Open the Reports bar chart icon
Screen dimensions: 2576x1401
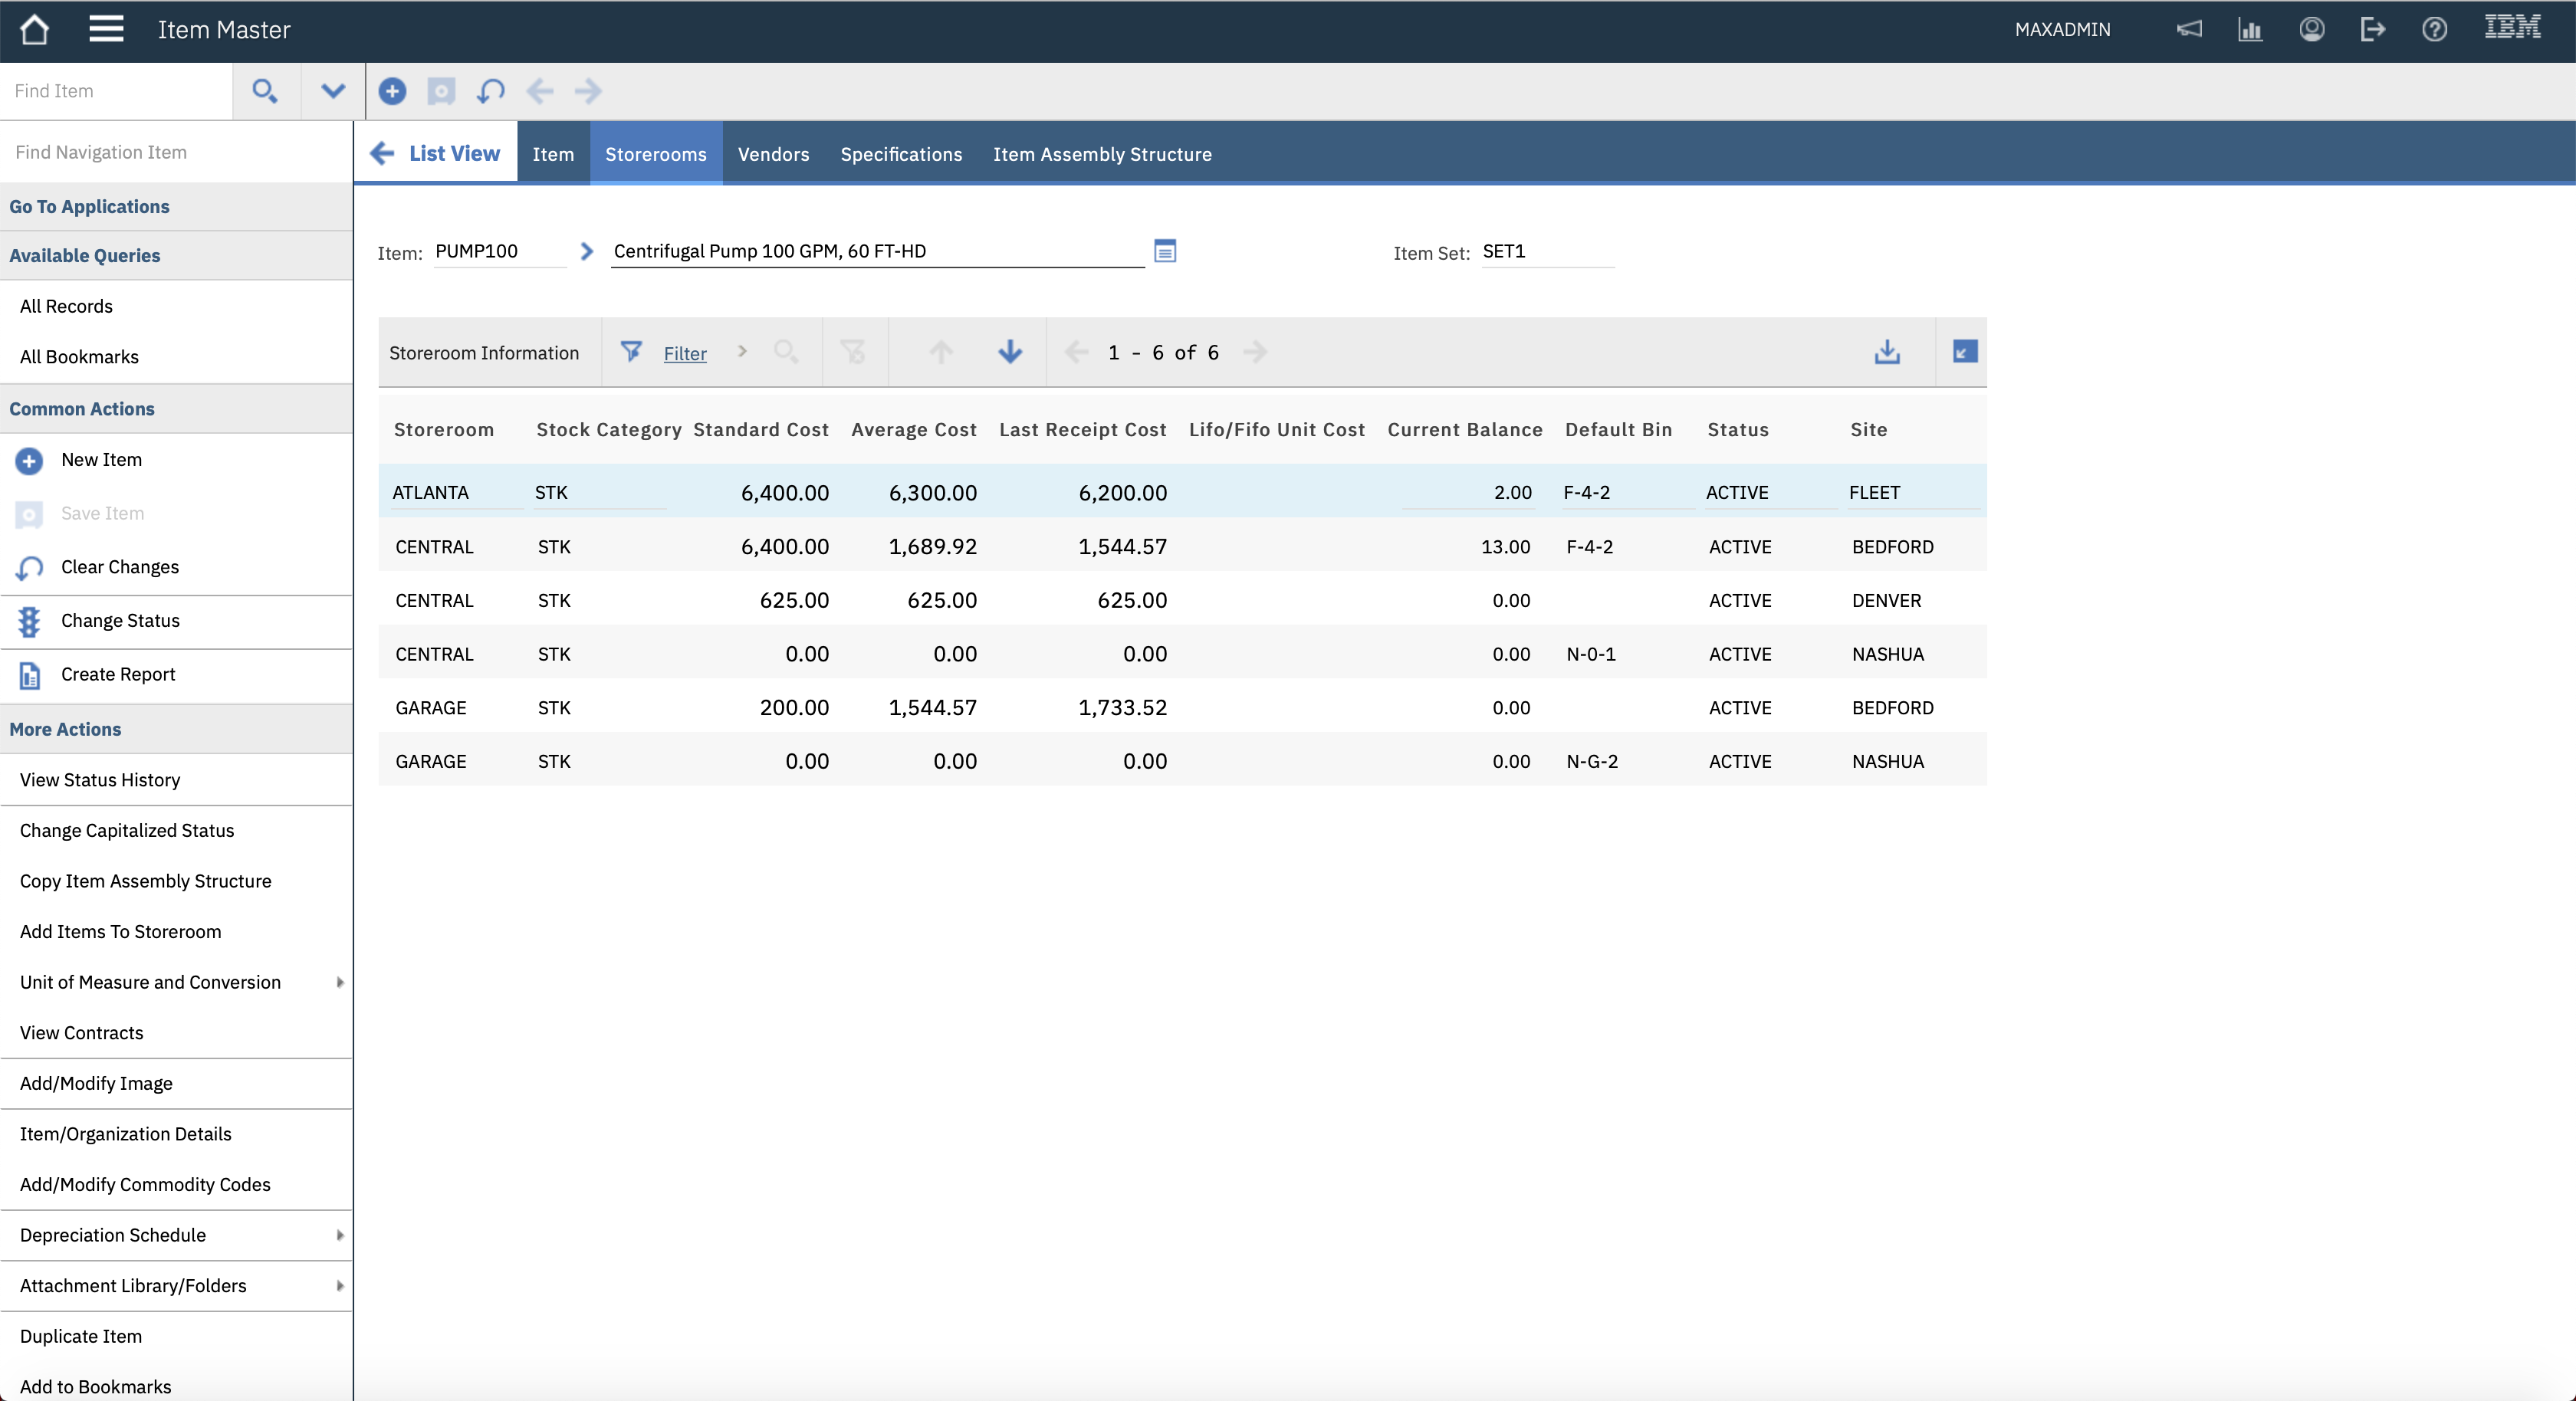tap(2250, 29)
